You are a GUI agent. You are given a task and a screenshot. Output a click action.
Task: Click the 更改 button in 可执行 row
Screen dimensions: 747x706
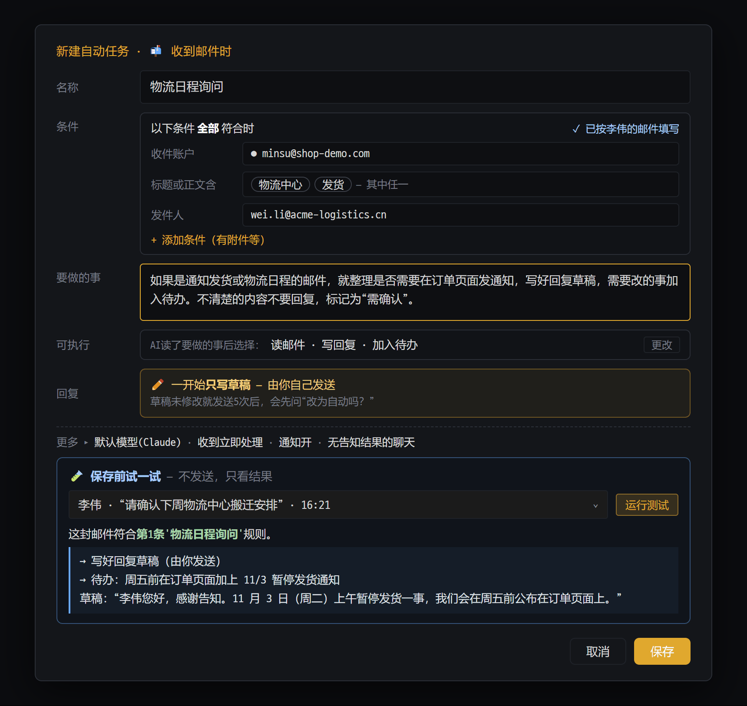pos(661,345)
